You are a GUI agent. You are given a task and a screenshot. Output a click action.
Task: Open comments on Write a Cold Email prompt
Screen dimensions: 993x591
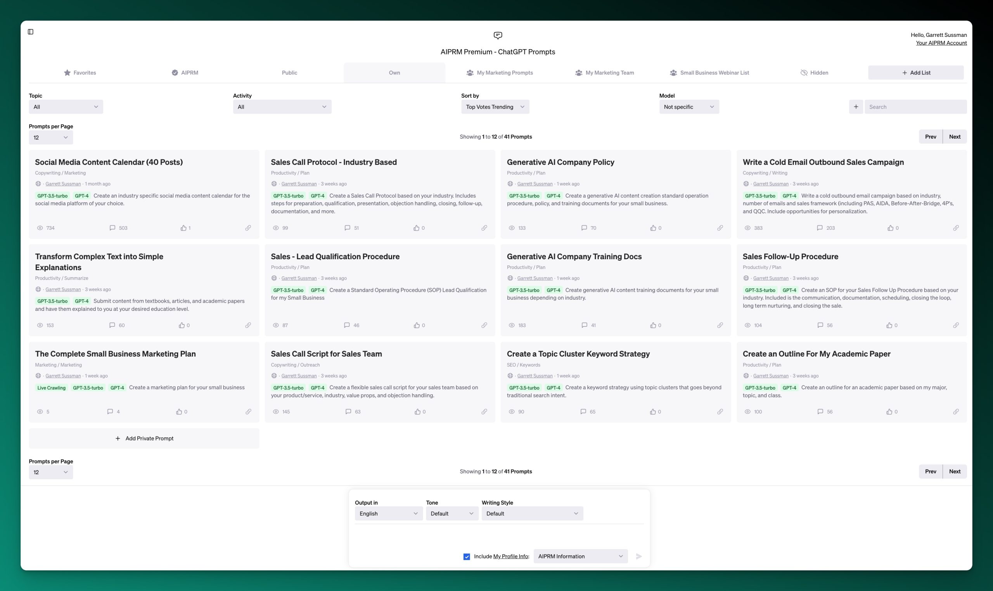820,227
